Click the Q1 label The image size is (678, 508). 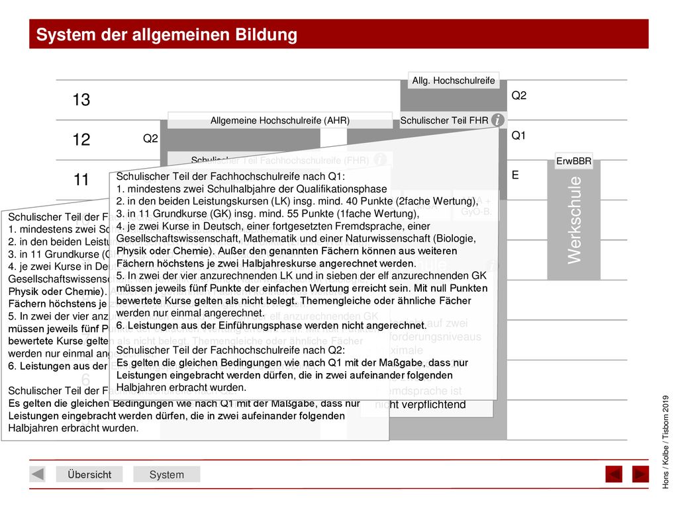point(518,136)
